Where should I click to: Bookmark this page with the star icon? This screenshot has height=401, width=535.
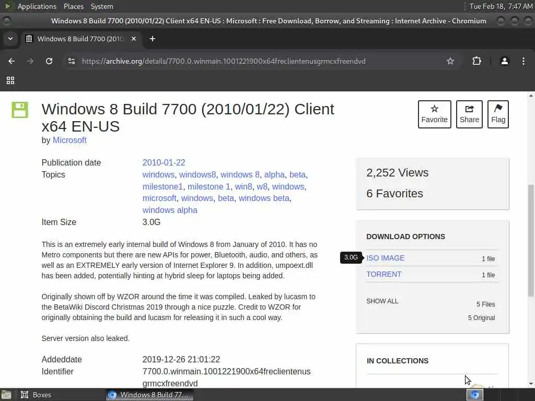click(450, 61)
